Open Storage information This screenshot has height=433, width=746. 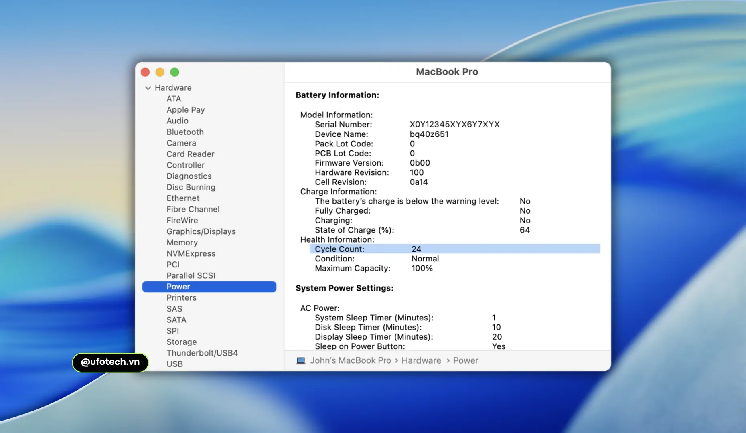point(181,342)
